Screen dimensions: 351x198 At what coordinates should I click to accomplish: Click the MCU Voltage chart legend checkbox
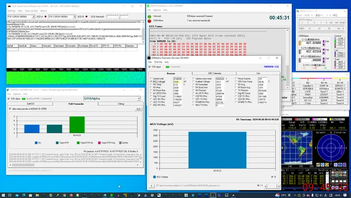[272, 177]
